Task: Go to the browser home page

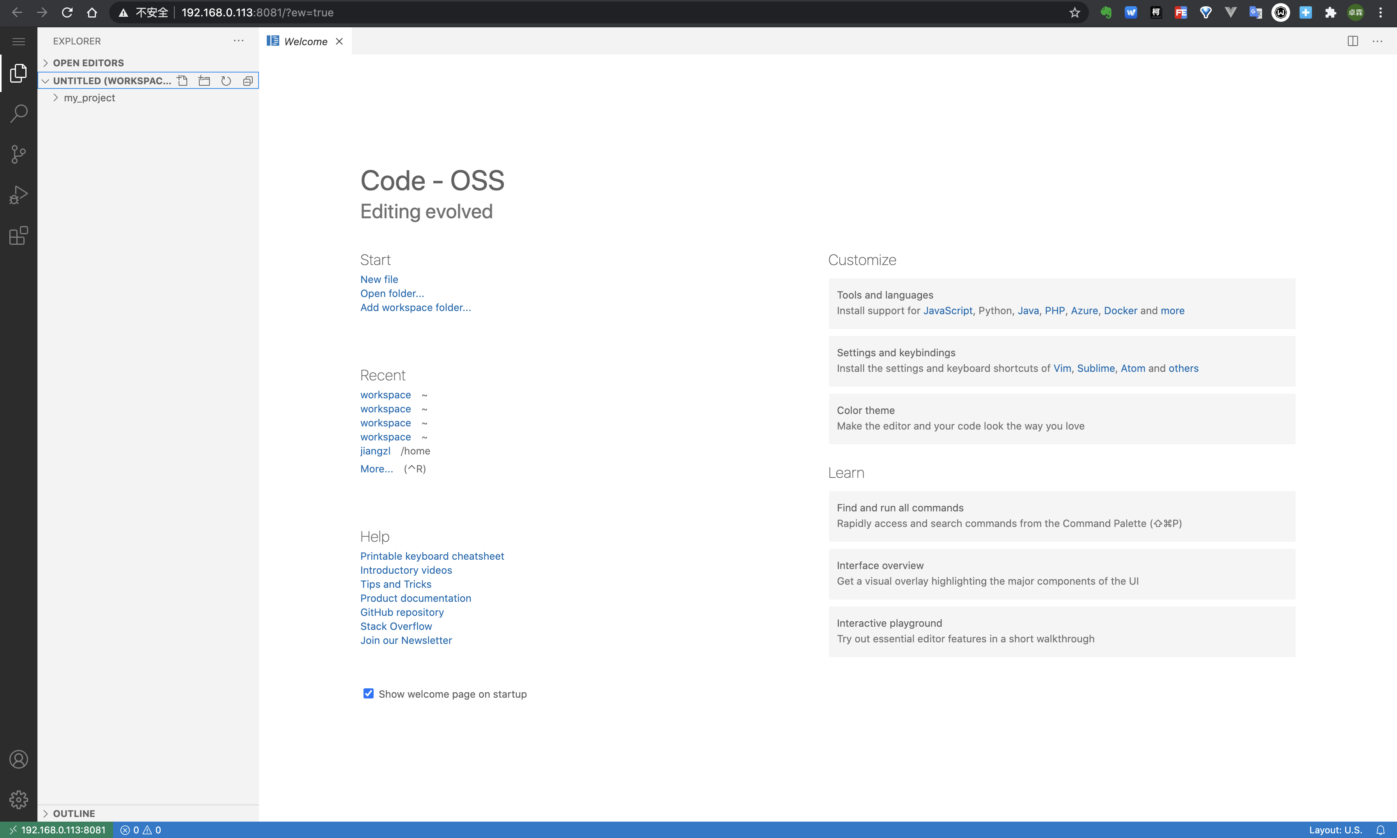Action: point(92,12)
